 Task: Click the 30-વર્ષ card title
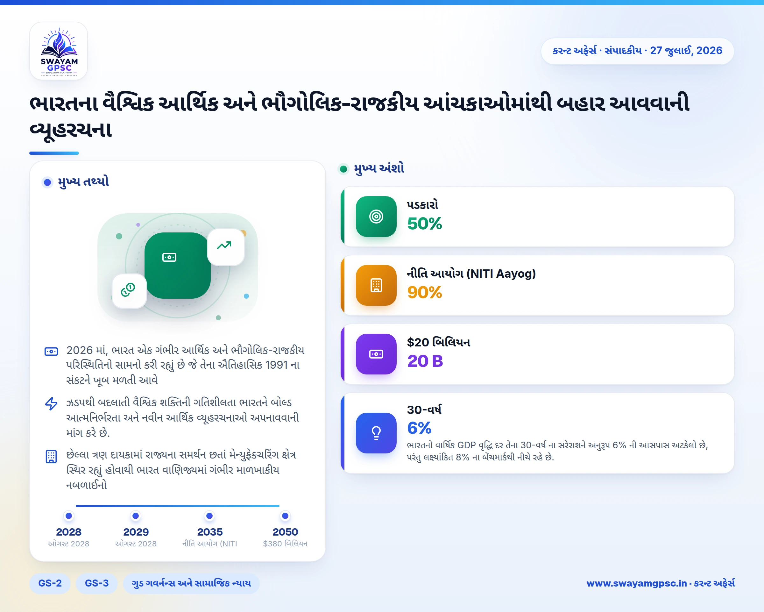click(424, 410)
